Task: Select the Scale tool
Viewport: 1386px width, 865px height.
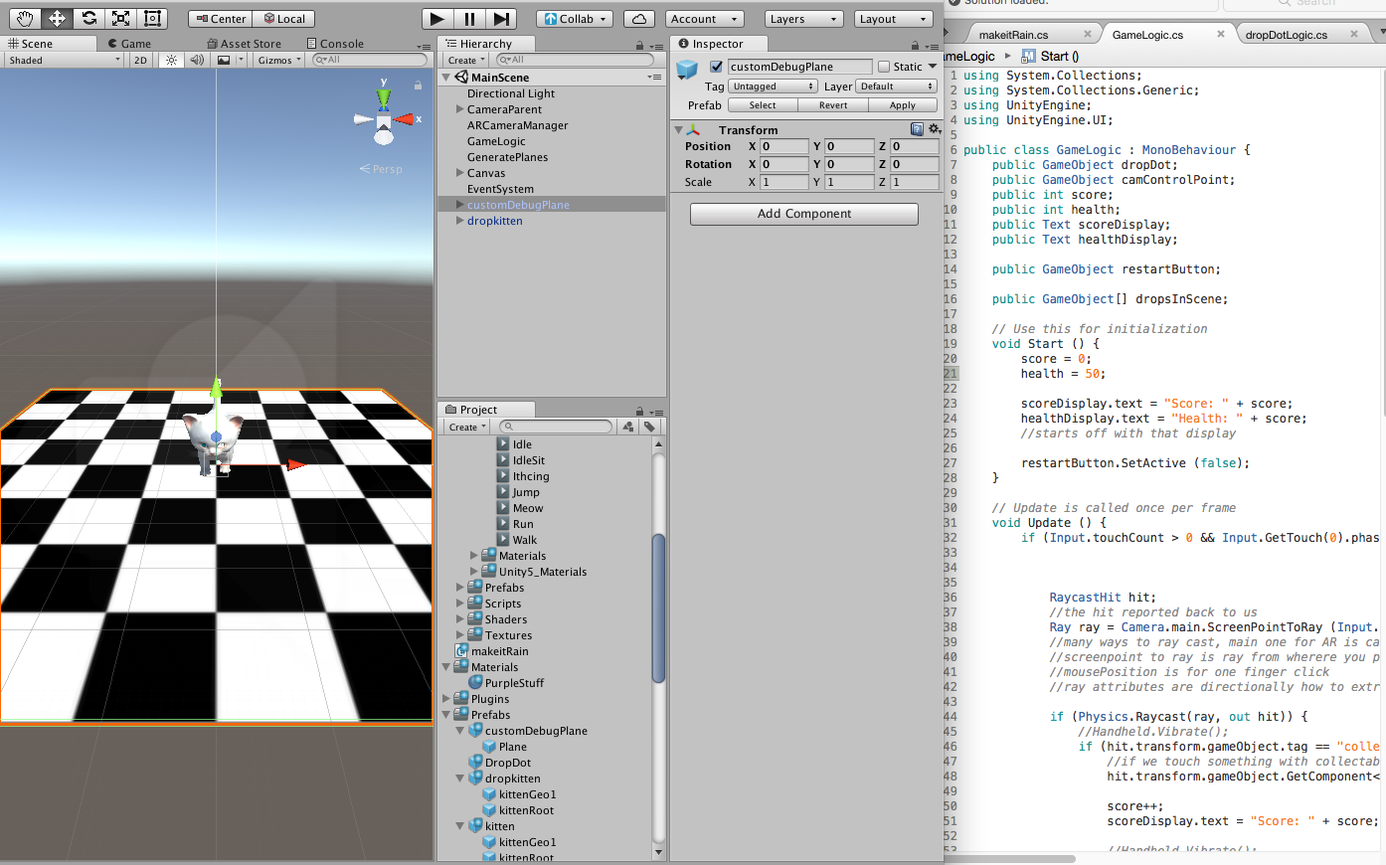Action: click(x=120, y=18)
